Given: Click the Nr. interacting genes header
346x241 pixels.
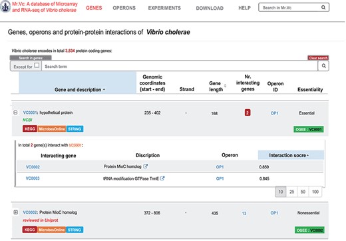Looking at the screenshot, I should pos(248,83).
